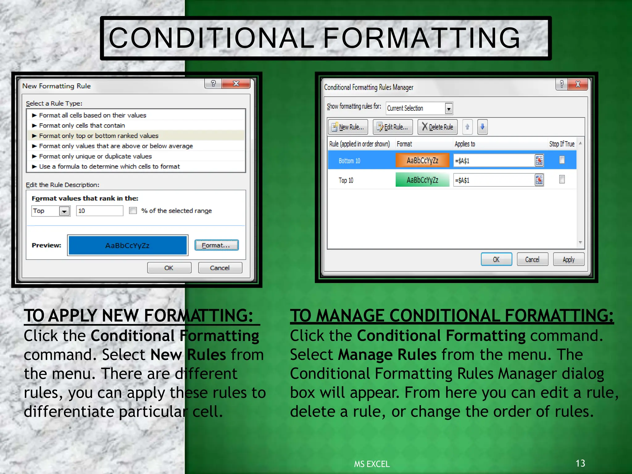Click help icon in New Formatting Rule dialog

coord(213,84)
